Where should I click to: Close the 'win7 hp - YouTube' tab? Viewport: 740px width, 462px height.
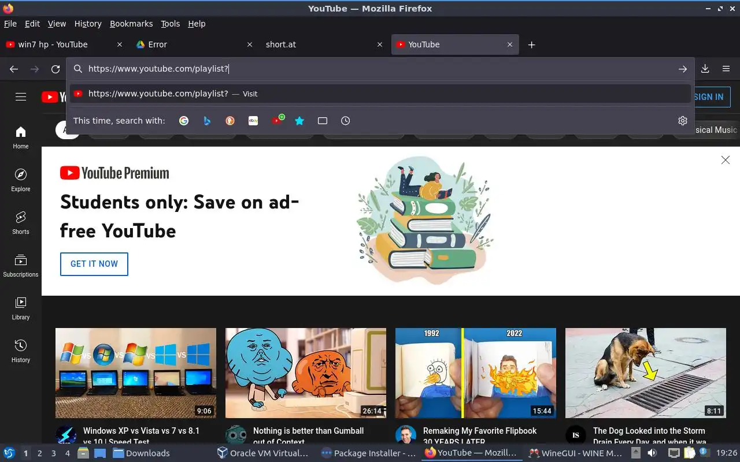120,44
